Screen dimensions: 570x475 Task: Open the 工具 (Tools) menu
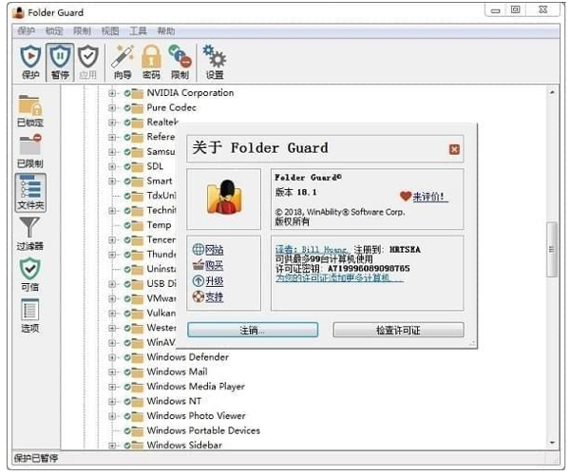coord(138,30)
